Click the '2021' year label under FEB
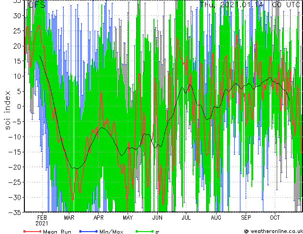The height and width of the screenshot is (234, 303). click(42, 223)
